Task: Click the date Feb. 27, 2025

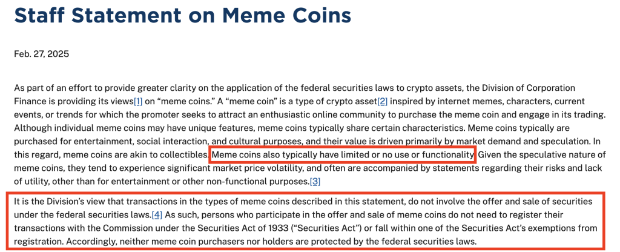Action: tap(41, 54)
